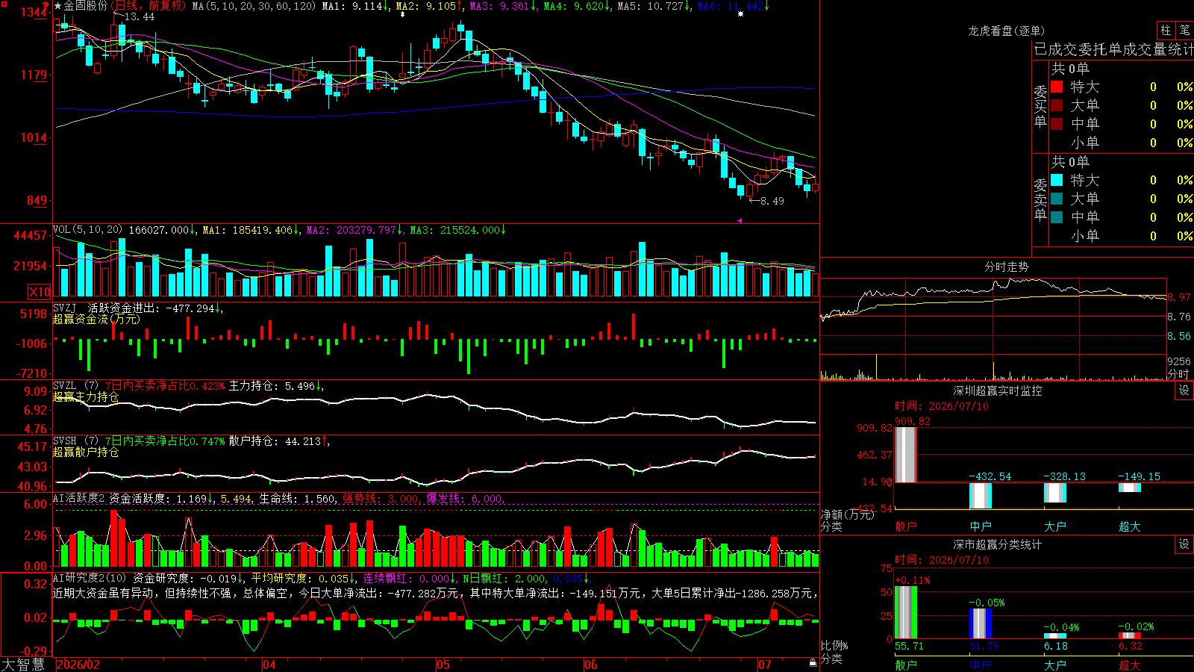Screen dimensions: 1194x672
Task: Click the SVSH (7) indicator label
Action: [76, 441]
